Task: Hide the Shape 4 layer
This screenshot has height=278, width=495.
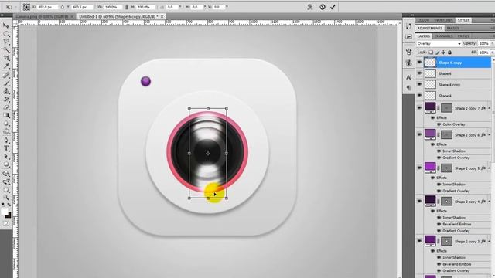Action: pyautogui.click(x=419, y=95)
